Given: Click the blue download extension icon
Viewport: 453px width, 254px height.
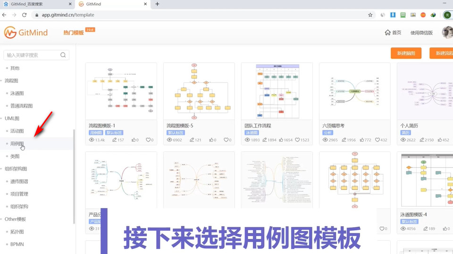Looking at the screenshot, I should coord(393,15).
